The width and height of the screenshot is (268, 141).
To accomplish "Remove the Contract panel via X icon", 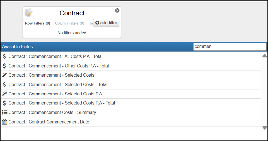I will click(x=117, y=11).
